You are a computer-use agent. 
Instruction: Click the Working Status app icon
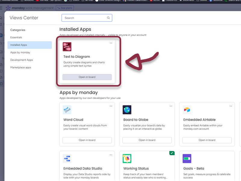[127, 159]
